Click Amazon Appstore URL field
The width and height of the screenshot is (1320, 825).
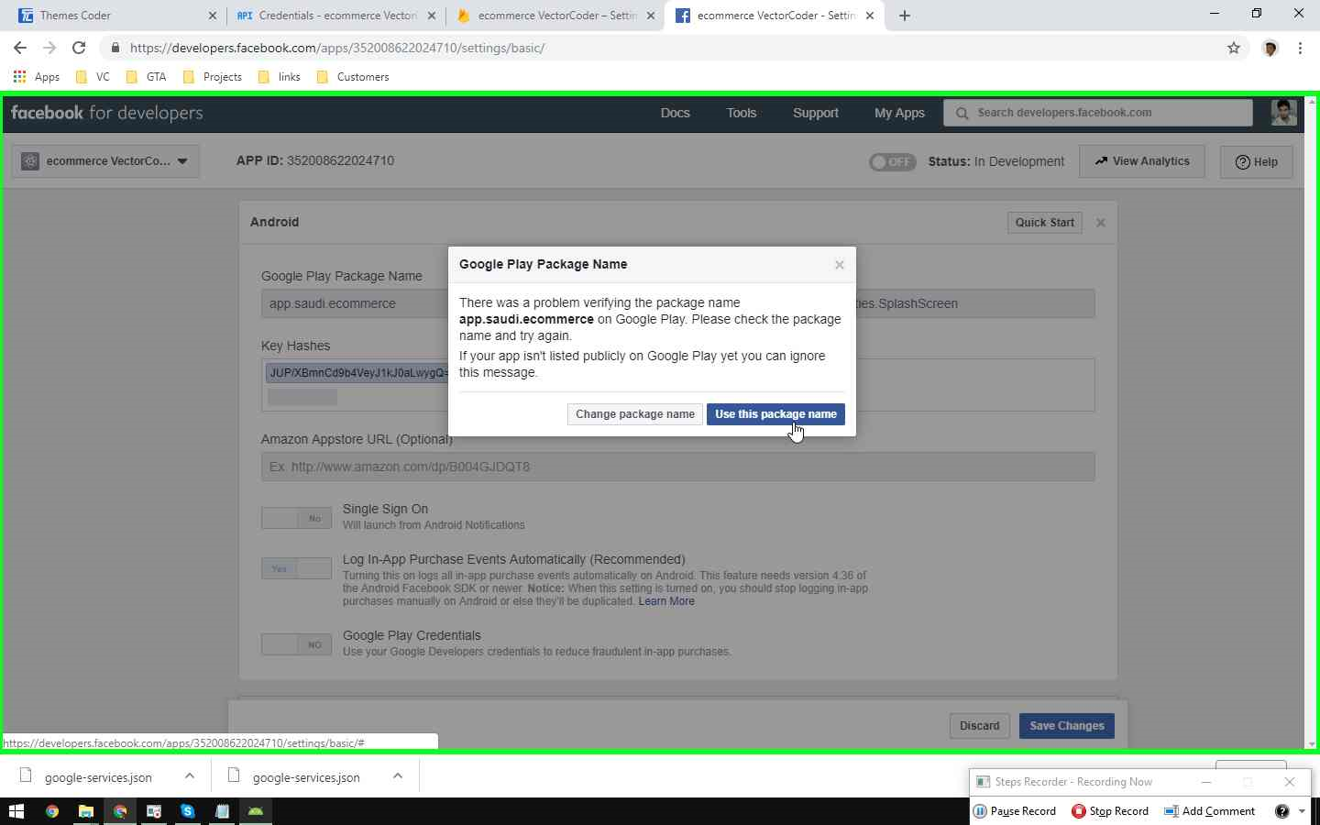pyautogui.click(x=678, y=467)
